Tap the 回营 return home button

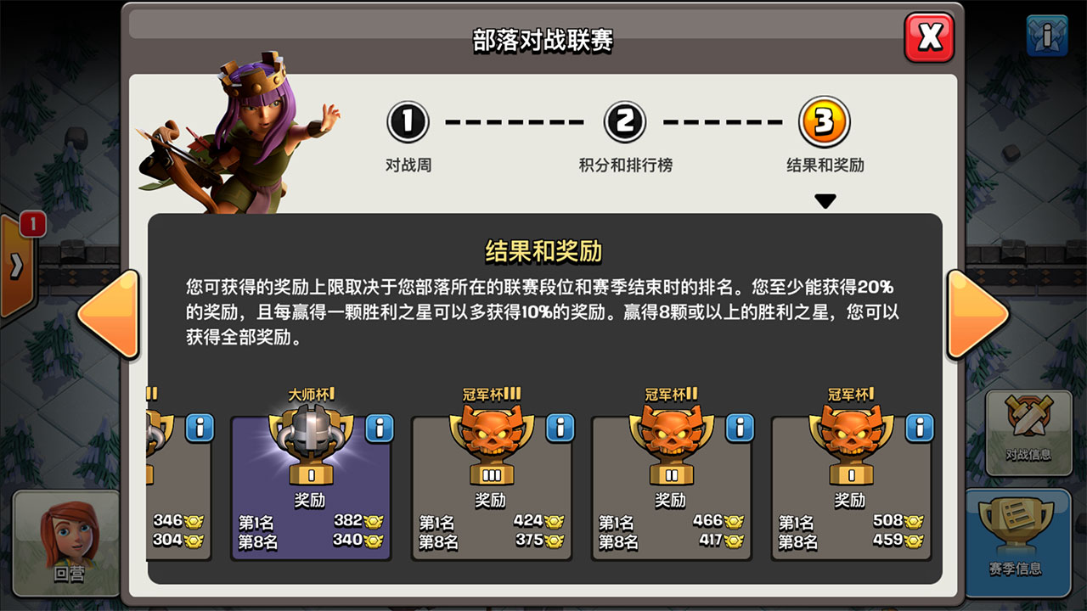68,542
